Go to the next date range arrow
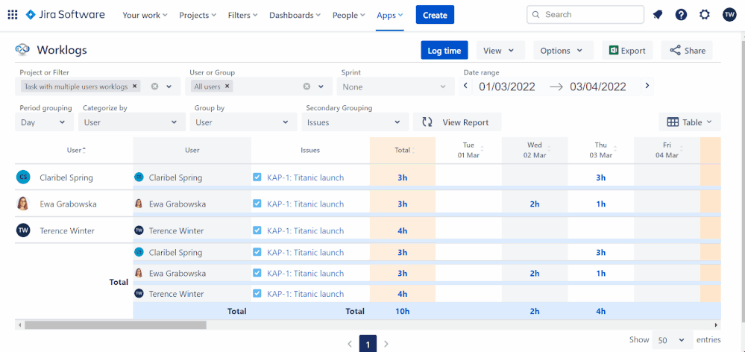This screenshot has width=745, height=352. [647, 86]
